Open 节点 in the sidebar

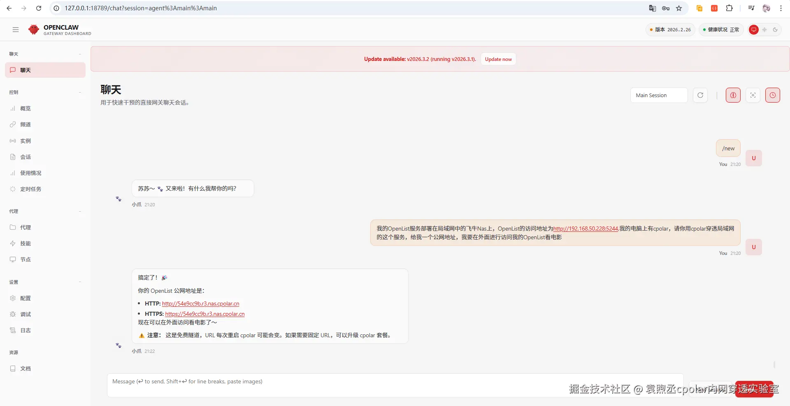point(45,259)
